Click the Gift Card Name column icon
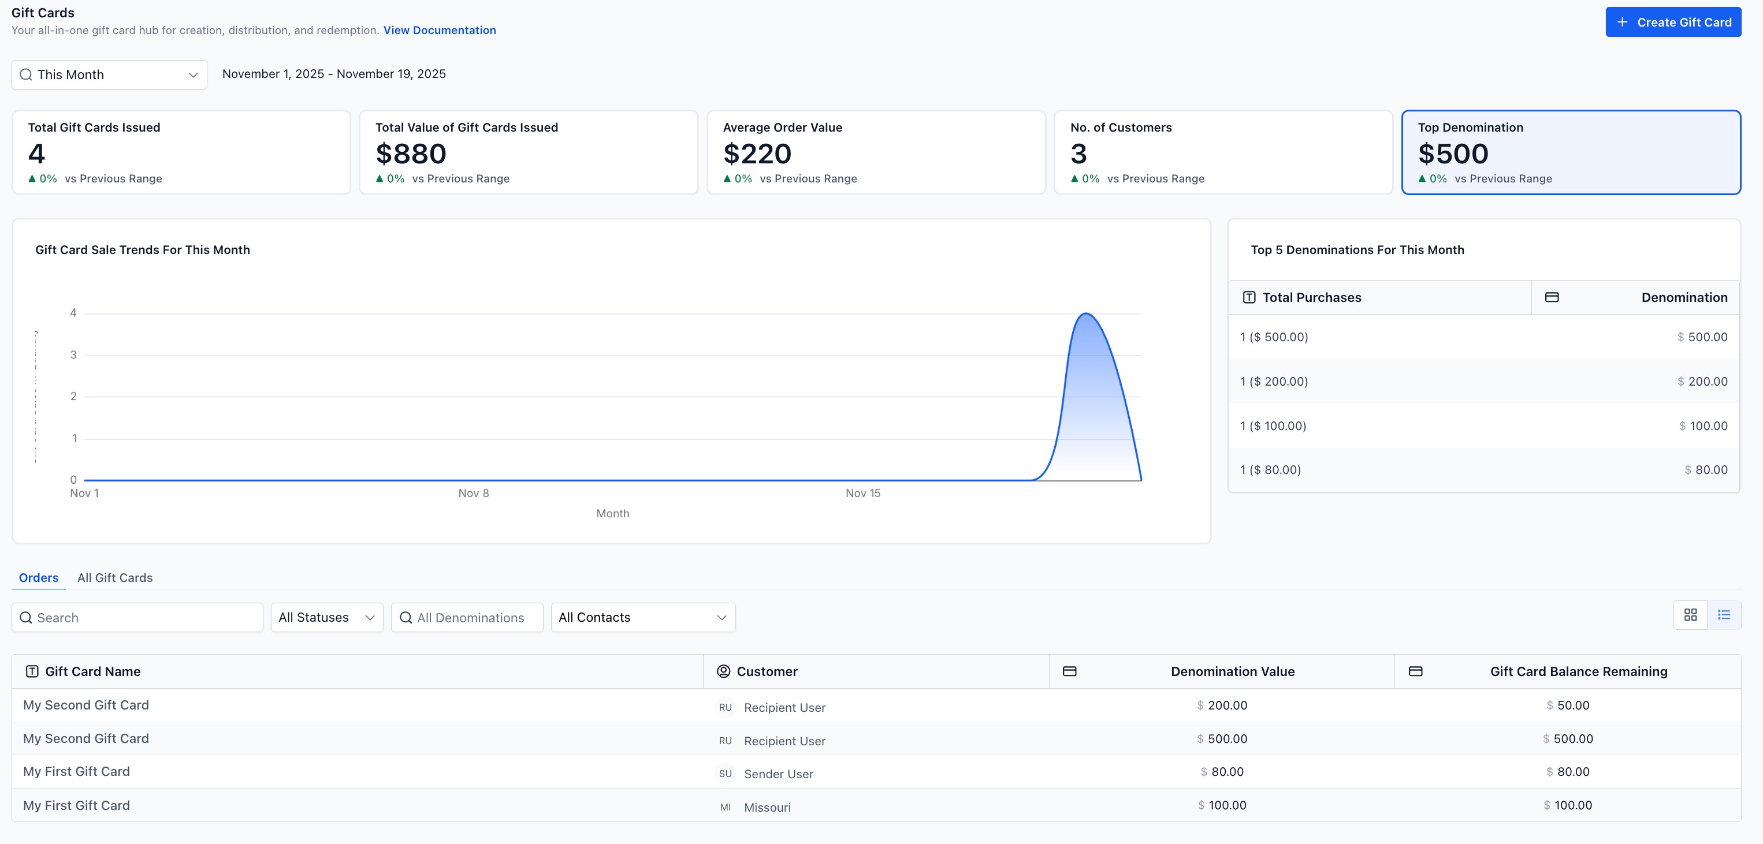Viewport: 1763px width, 844px height. tap(31, 671)
